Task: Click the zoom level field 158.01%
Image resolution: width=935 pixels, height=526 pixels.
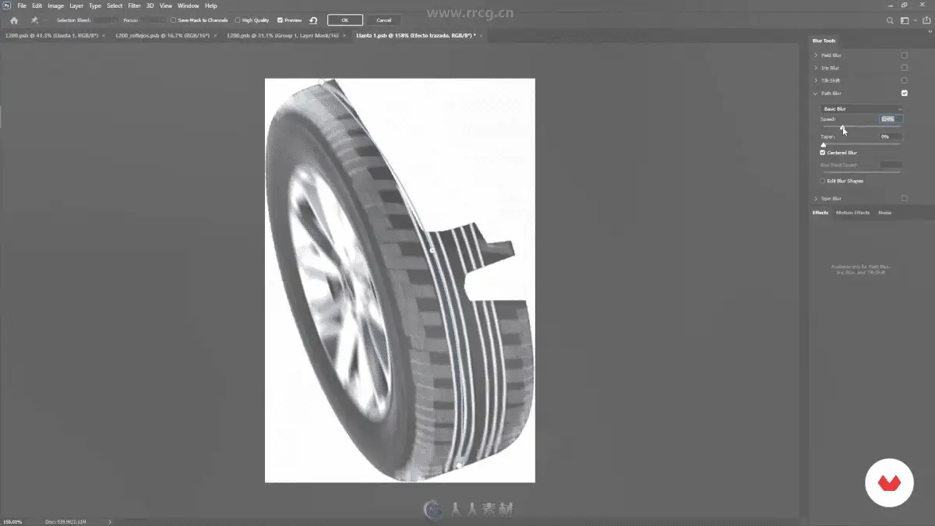Action: pos(12,521)
